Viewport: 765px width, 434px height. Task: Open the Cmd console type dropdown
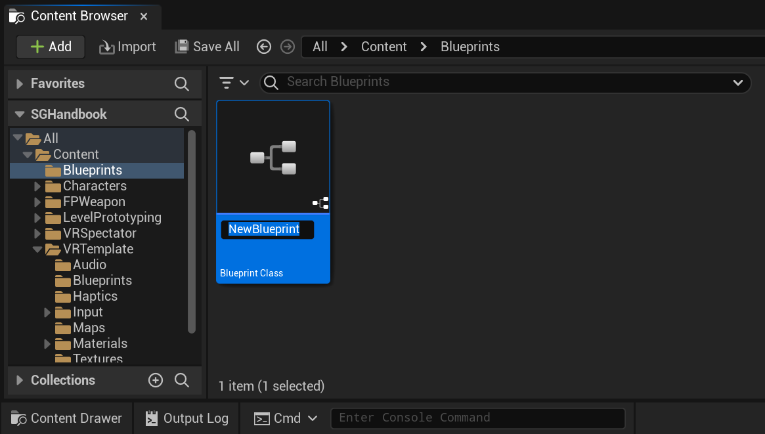[x=313, y=418]
